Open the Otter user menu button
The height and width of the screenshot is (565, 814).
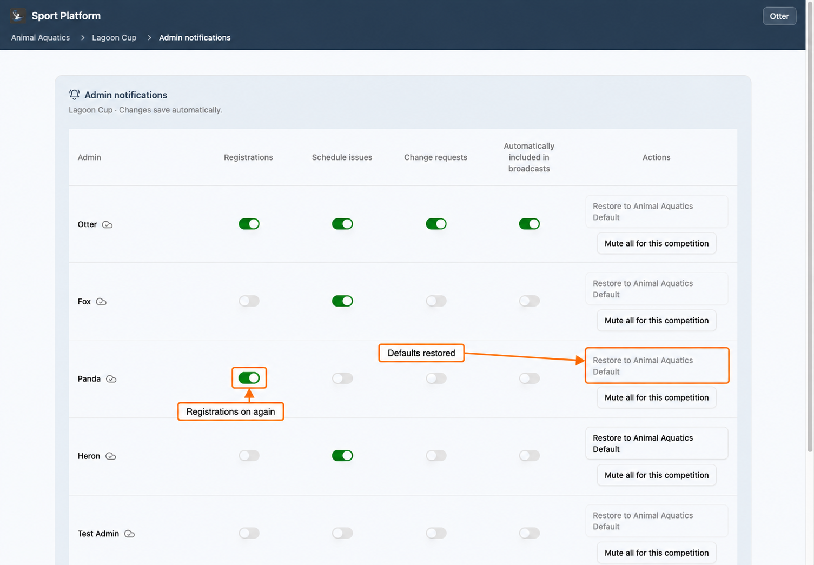tap(779, 16)
